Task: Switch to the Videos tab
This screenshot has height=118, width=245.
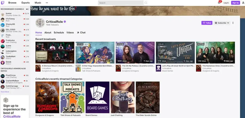Action: (x=70, y=33)
